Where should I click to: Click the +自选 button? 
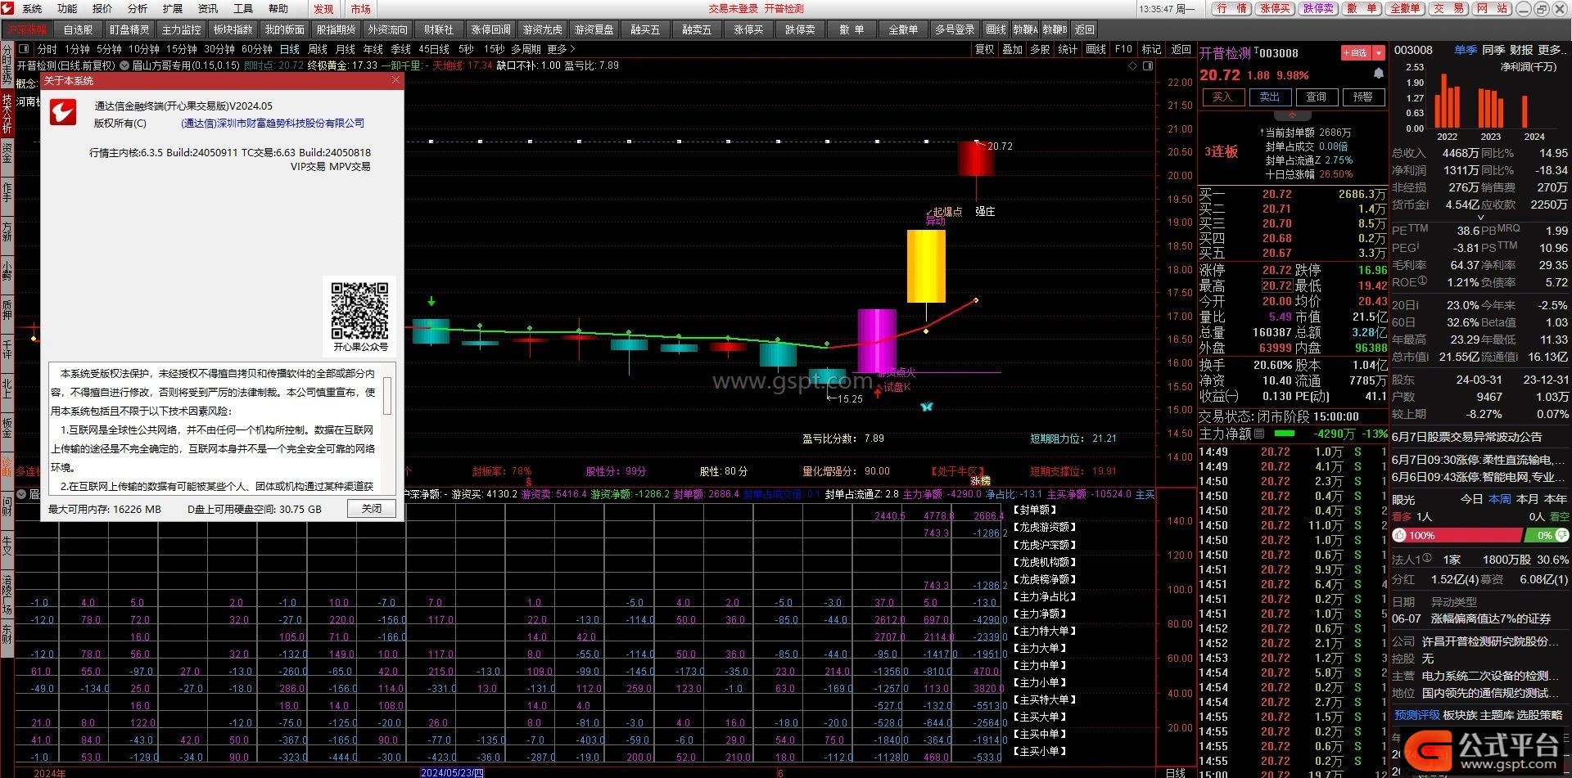click(x=1356, y=52)
